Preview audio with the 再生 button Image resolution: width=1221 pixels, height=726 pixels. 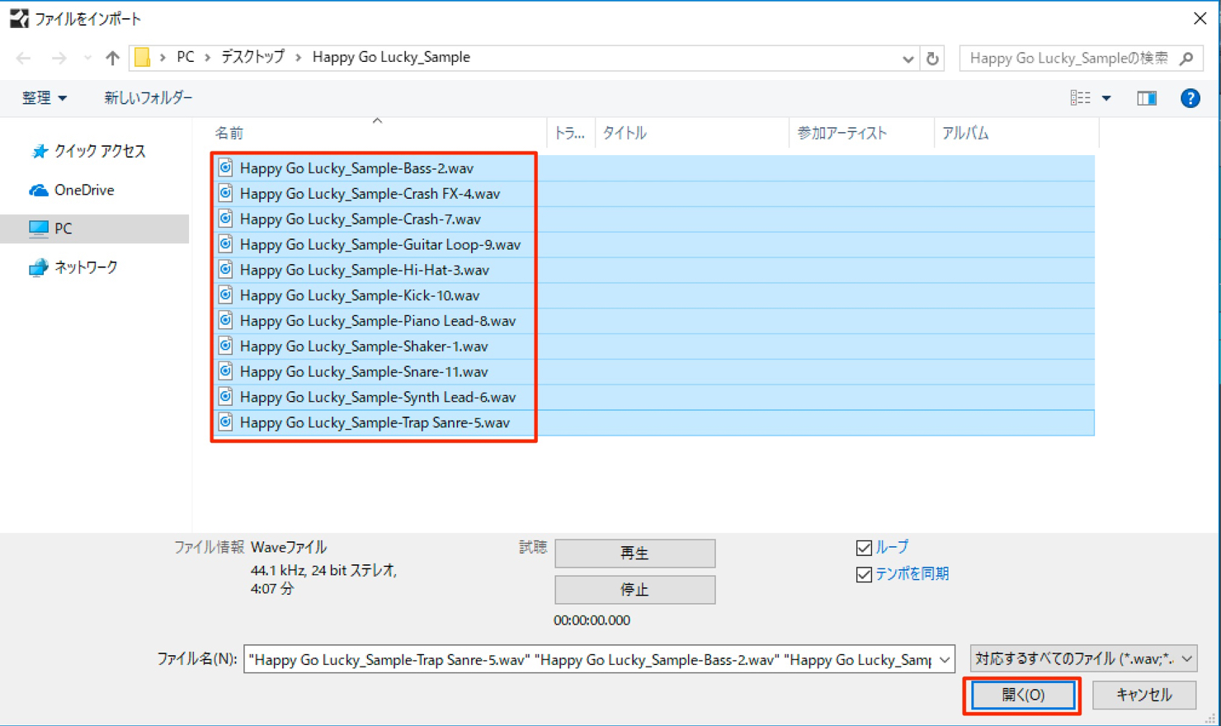pos(634,554)
